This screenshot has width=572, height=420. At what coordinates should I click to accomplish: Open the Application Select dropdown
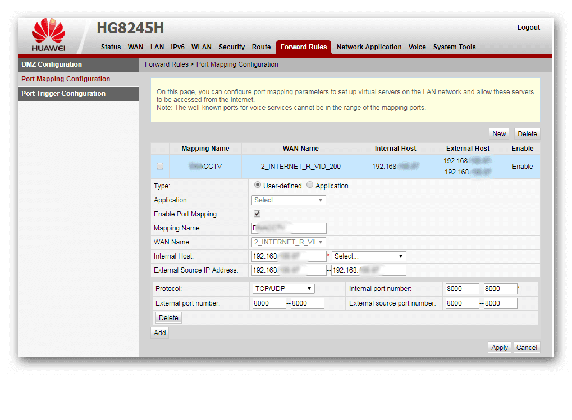[288, 200]
